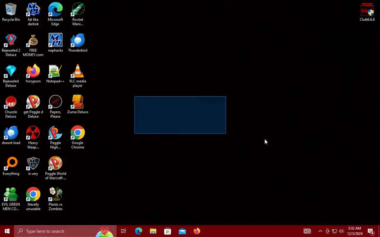Select the Papers, Please icon
The width and height of the screenshot is (380, 237).
click(x=56, y=107)
